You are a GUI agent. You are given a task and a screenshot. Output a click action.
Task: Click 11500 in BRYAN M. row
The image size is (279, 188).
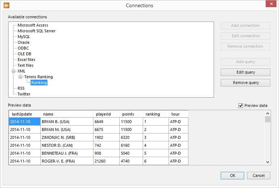(131, 130)
